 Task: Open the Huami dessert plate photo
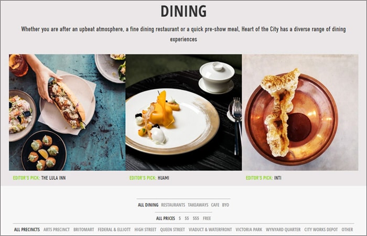[x=183, y=112]
